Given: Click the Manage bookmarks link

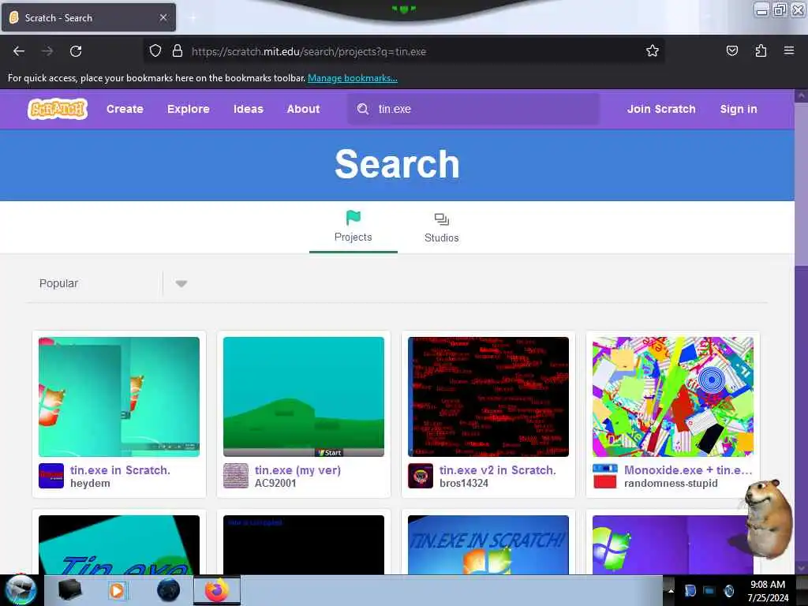Looking at the screenshot, I should tap(353, 78).
